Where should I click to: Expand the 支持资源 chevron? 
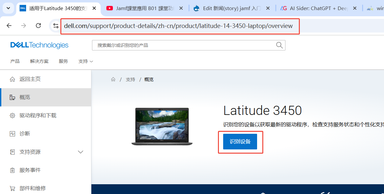[80, 152]
